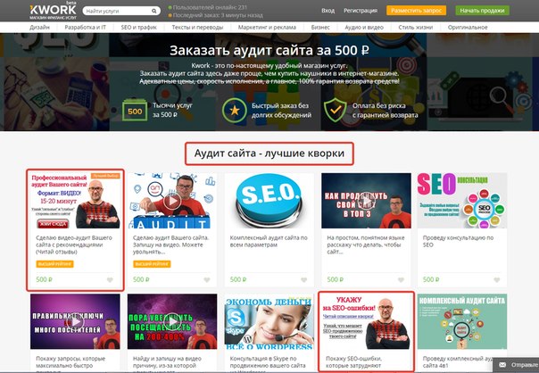Open the blue S.E.O. button thumbnail
Image resolution: width=539 pixels, height=373 pixels.
point(269,201)
